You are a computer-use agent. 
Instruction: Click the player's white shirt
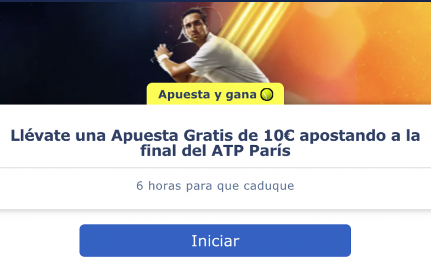225,59
